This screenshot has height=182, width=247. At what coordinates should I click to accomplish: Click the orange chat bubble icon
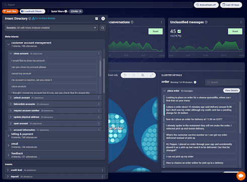tap(241, 176)
